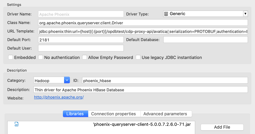This screenshot has height=134, width=255.
Task: Click the ID field containing phoenix_hbase
Action: click(x=165, y=80)
